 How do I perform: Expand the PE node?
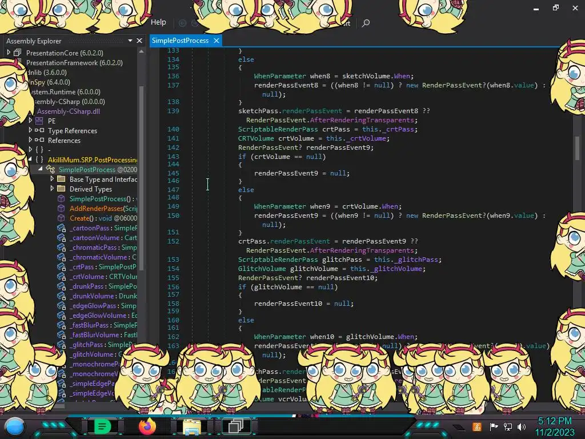click(30, 120)
